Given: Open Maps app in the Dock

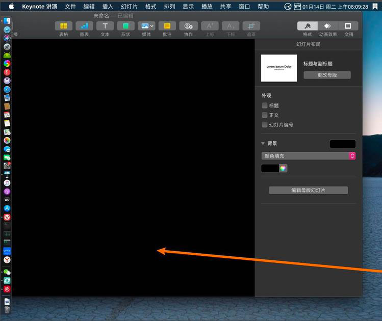Looking at the screenshot, I should coord(7,132).
